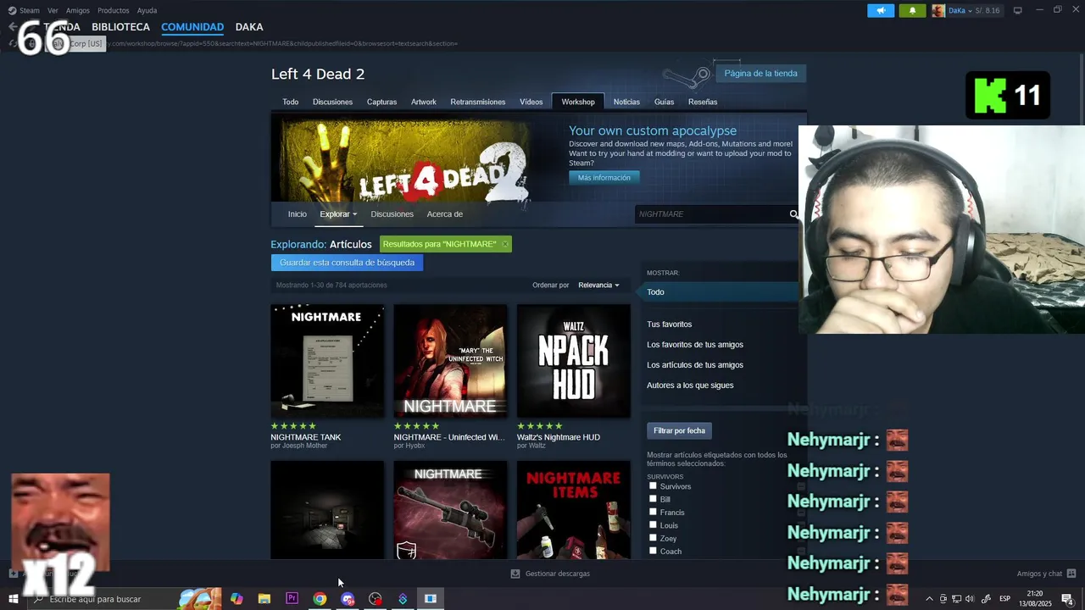Open the Acerca de link
This screenshot has height=610, width=1085.
(x=445, y=214)
